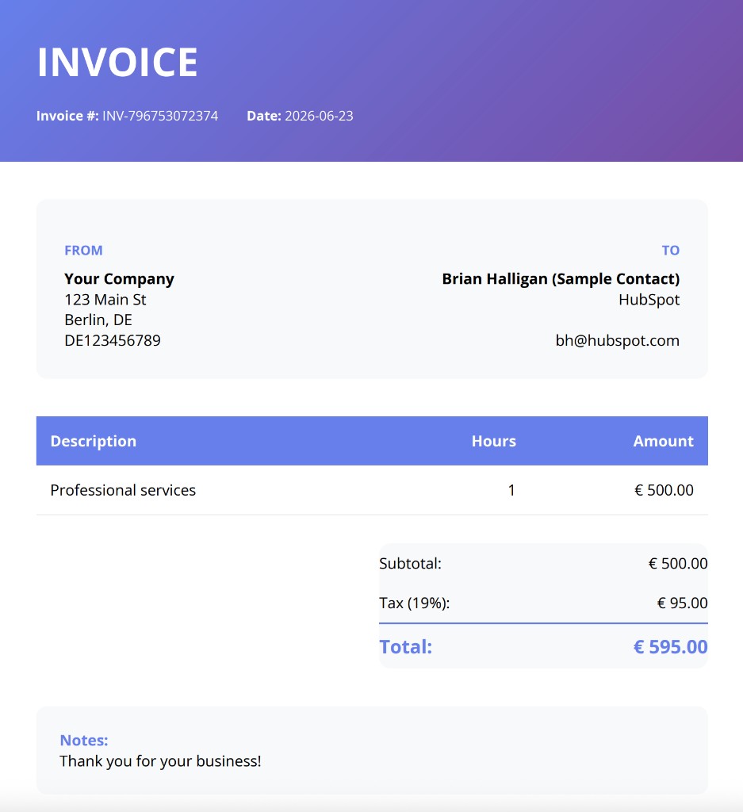
Task: Click the Thank you for your business! note
Action: pyautogui.click(x=160, y=760)
